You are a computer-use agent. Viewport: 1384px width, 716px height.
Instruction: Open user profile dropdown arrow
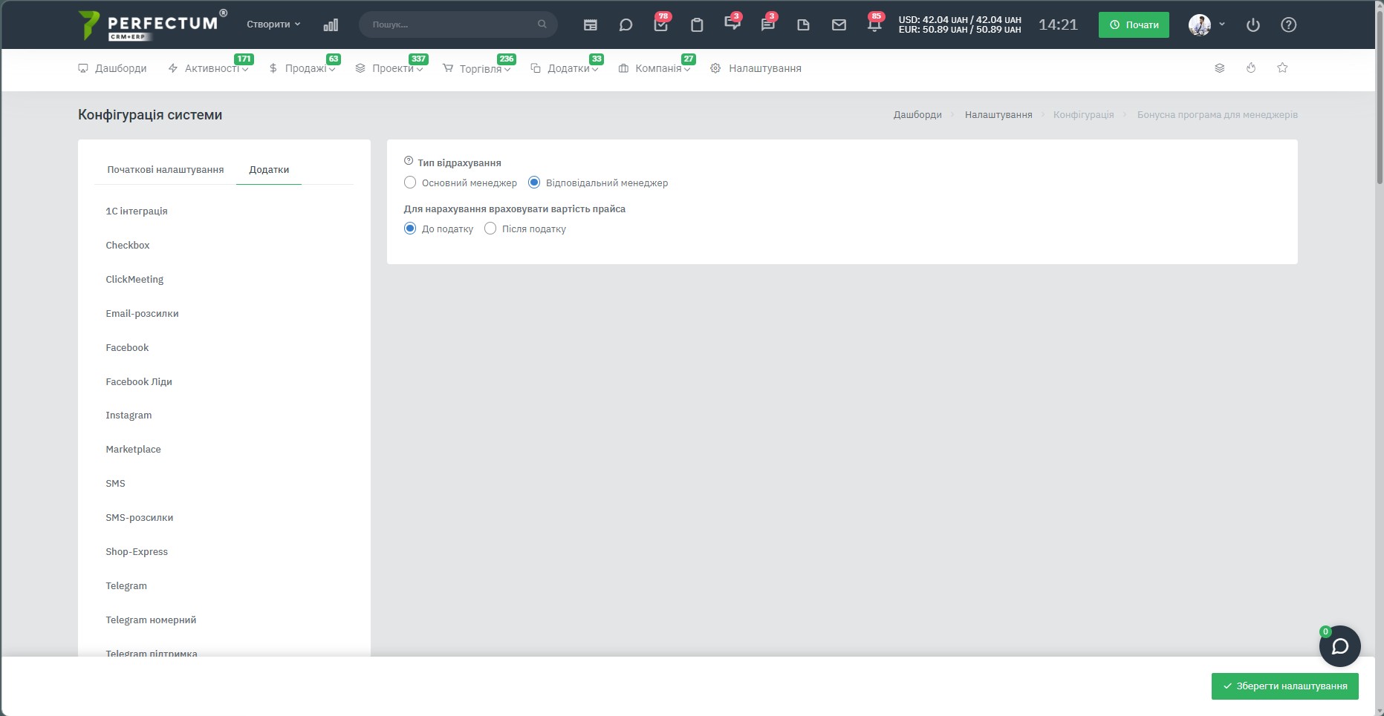tap(1222, 24)
